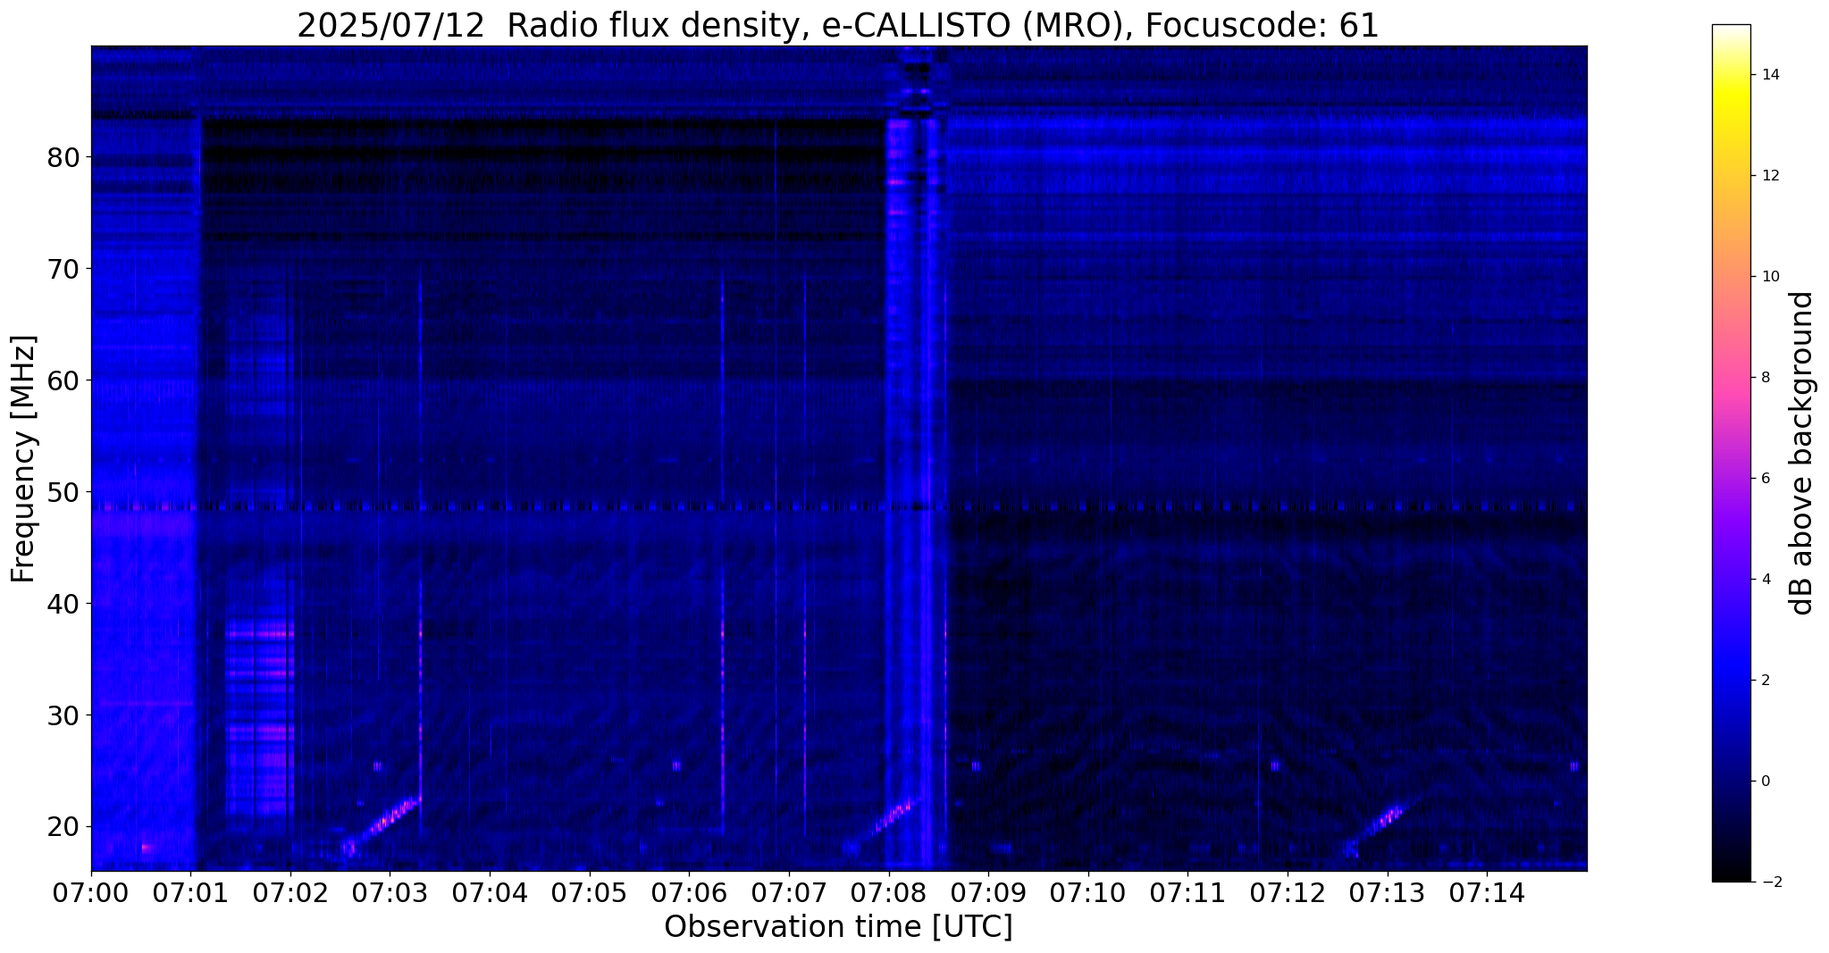This screenshot has width=1829, height=953.
Task: Click the colorbar tick label 6
Action: (x=1766, y=479)
